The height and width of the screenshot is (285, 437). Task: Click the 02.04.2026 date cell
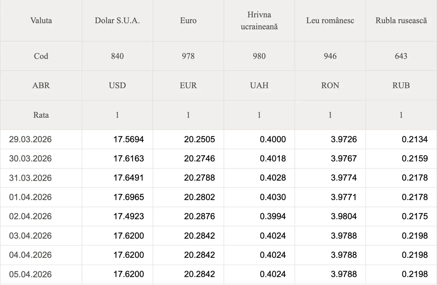30,216
